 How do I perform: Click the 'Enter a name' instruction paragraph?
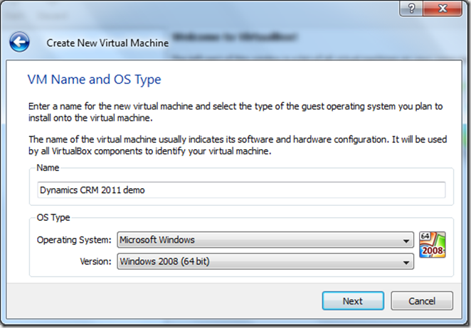click(x=235, y=112)
